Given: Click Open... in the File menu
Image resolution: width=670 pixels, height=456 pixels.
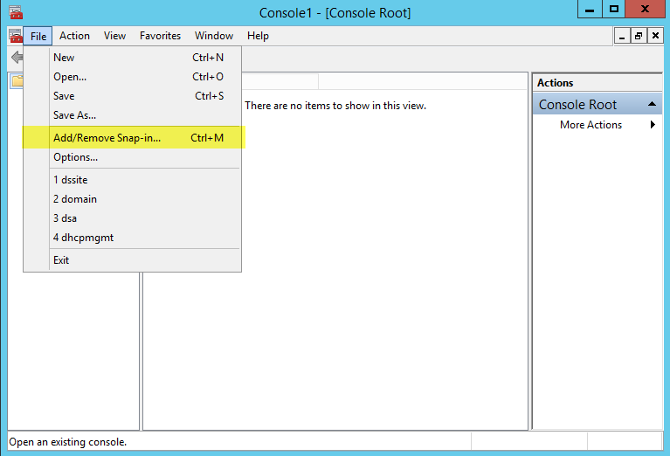Looking at the screenshot, I should click(x=70, y=77).
